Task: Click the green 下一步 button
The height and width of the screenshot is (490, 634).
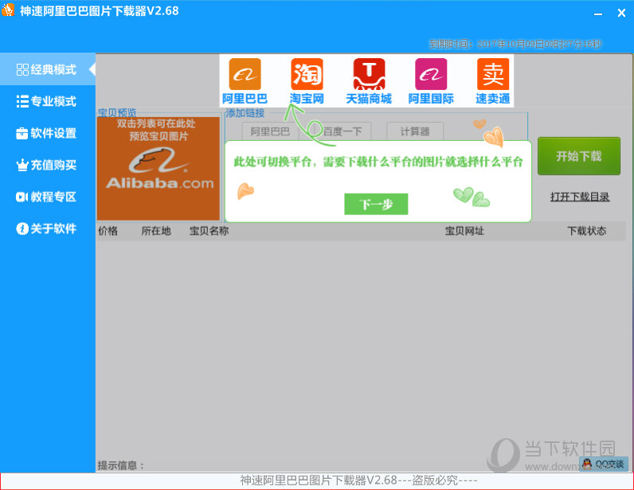Action: coord(376,204)
